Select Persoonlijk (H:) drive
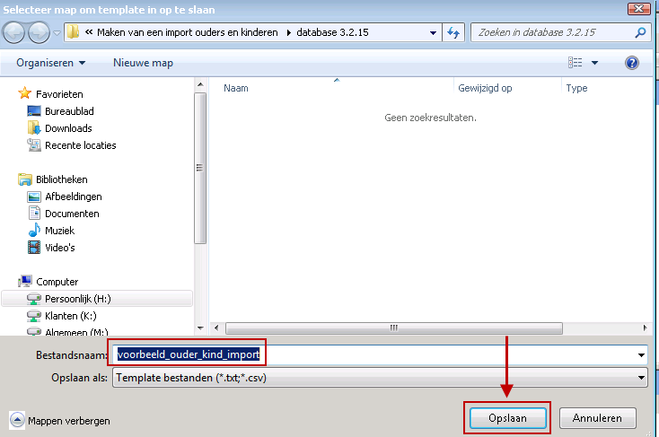 (x=76, y=299)
